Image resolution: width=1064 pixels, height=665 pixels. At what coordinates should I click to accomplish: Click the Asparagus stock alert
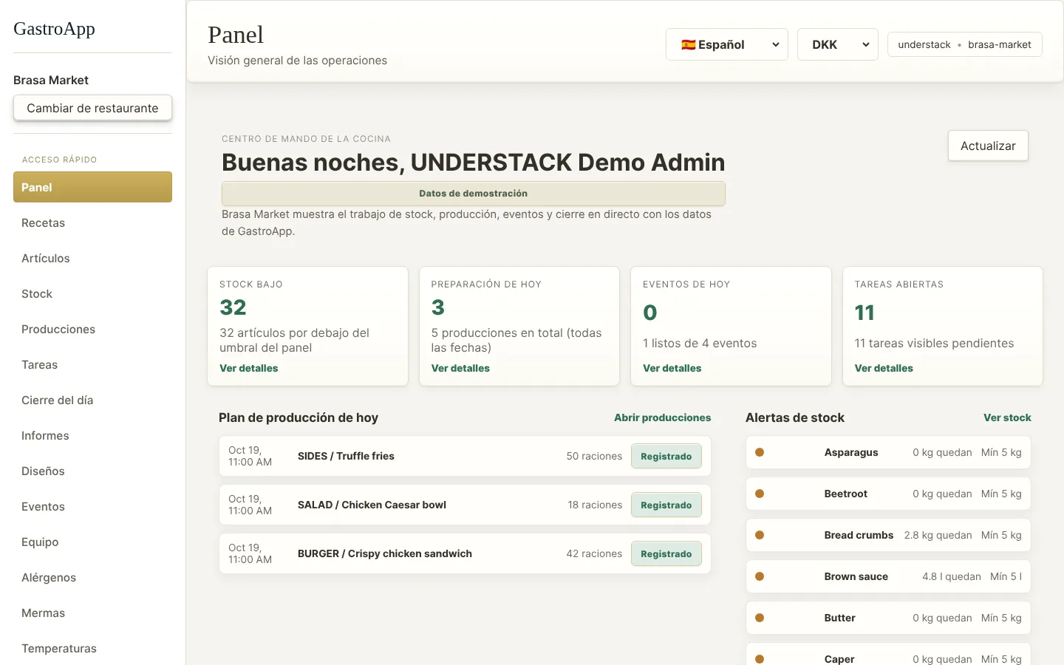pos(888,452)
